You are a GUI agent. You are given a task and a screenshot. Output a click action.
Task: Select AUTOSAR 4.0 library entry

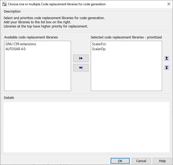(x=15, y=49)
